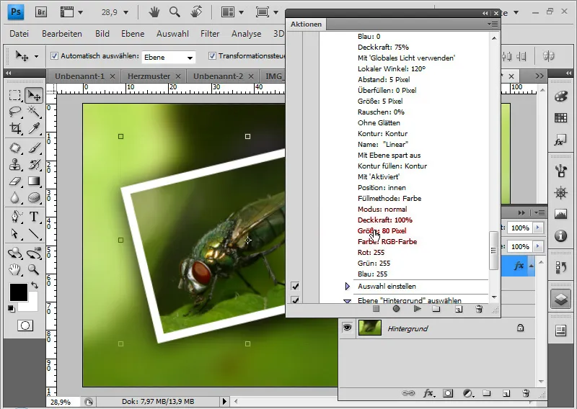
Task: Select the Aktionen panel tab
Action: (306, 24)
